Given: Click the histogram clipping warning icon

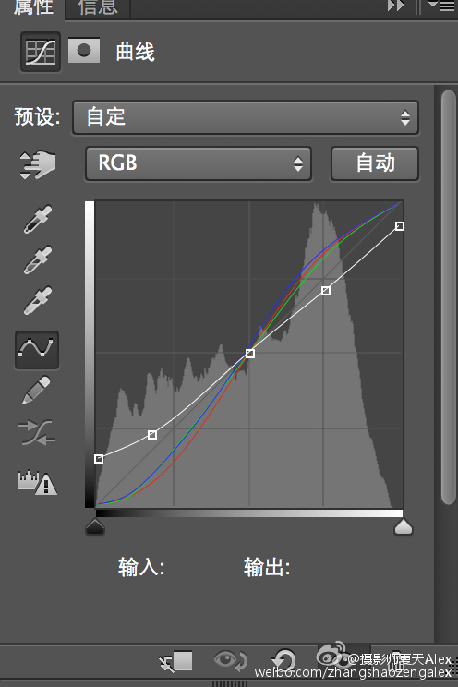Looking at the screenshot, I should pos(37,482).
